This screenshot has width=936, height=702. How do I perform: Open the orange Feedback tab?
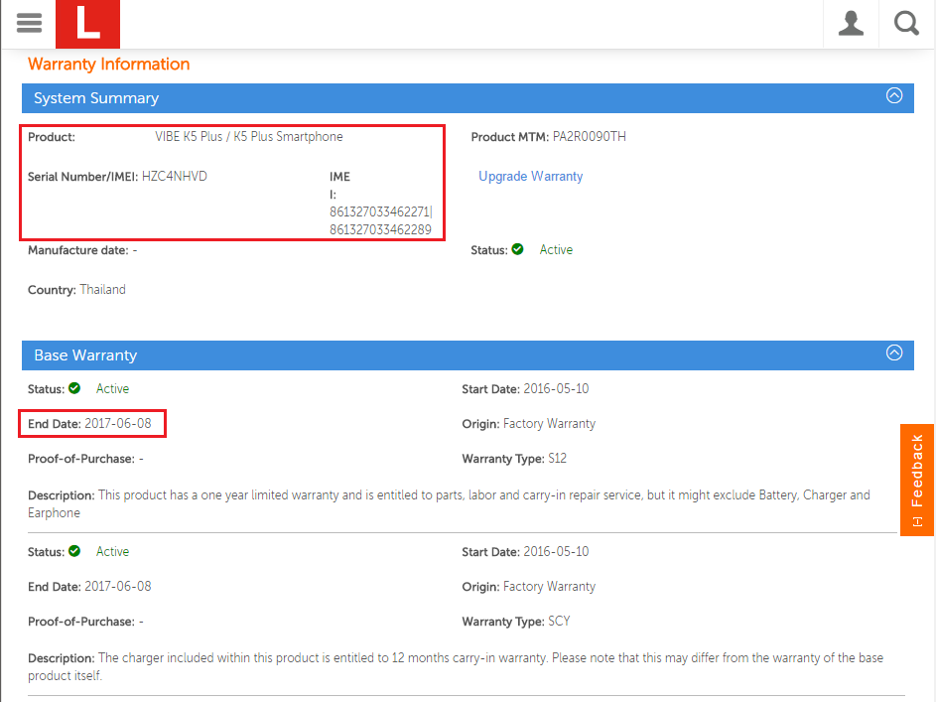coord(917,480)
